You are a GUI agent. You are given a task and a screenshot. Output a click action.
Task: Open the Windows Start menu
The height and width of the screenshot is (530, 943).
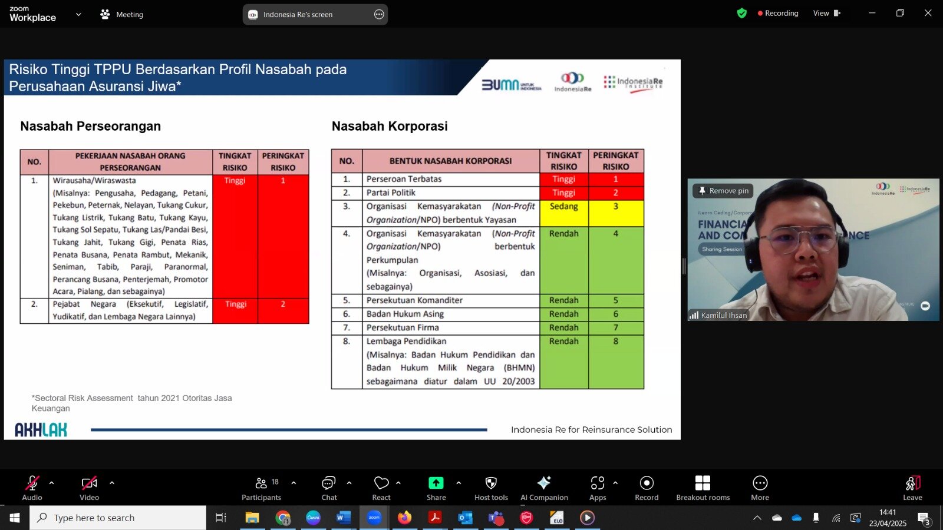tap(14, 518)
